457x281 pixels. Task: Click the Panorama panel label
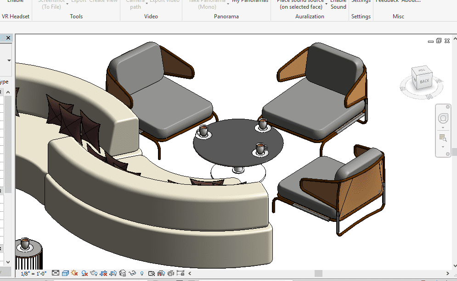pyautogui.click(x=226, y=17)
